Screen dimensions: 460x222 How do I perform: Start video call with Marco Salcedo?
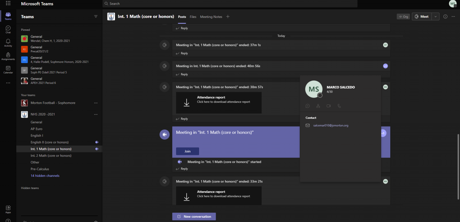pyautogui.click(x=328, y=106)
